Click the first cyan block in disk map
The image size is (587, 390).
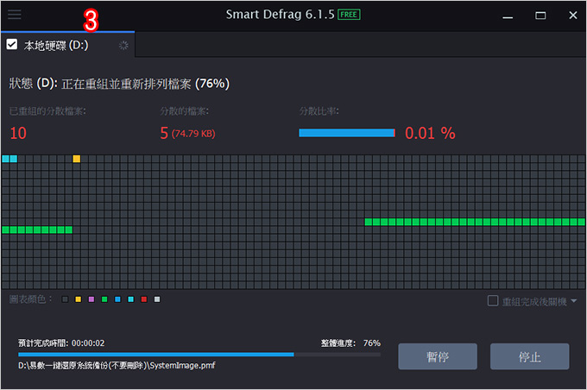coord(6,159)
